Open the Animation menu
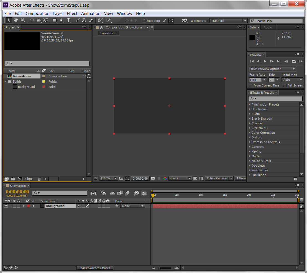Screen dimensions: 307x273 91,14
